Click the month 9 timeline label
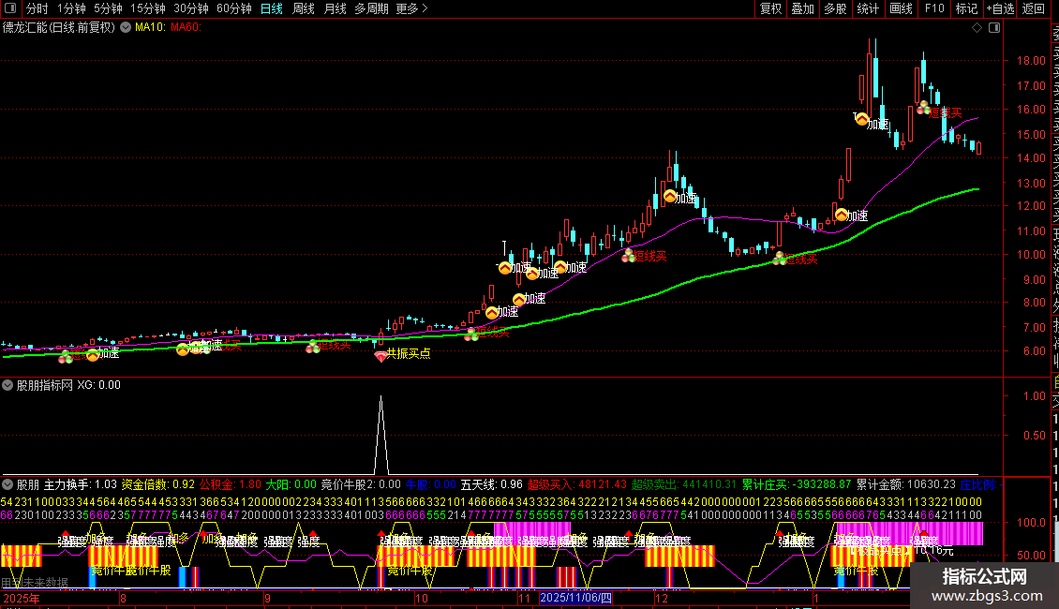Image resolution: width=1059 pixels, height=609 pixels. coord(267,598)
